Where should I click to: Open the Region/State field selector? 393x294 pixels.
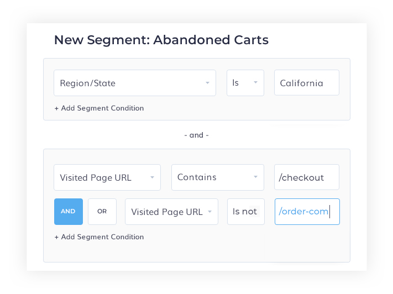tap(127, 83)
